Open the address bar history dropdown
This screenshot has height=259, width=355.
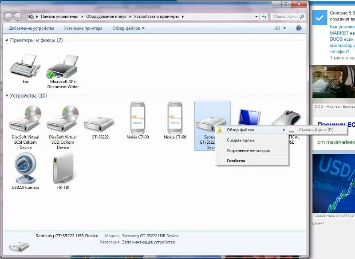tap(256, 16)
